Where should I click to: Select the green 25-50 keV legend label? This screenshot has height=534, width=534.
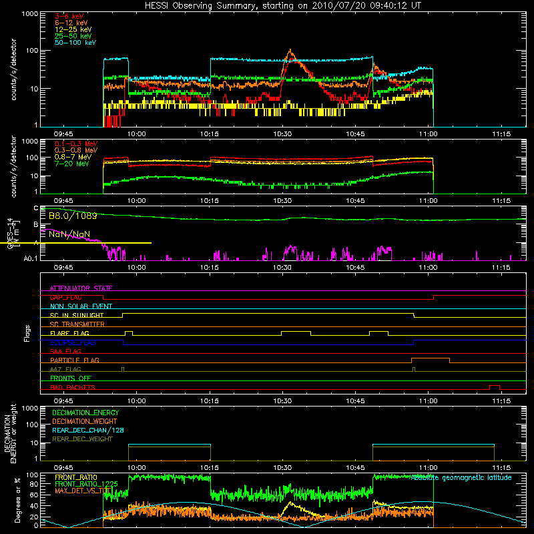(73, 36)
